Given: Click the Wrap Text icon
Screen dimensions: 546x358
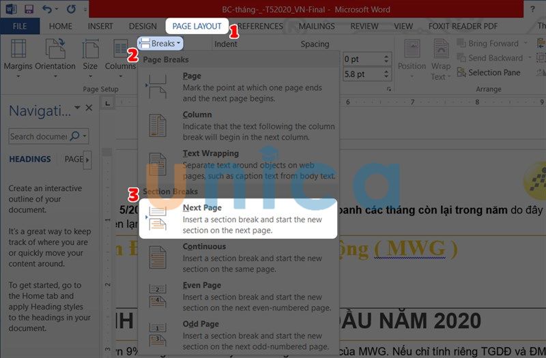Looking at the screenshot, I should point(441,59).
